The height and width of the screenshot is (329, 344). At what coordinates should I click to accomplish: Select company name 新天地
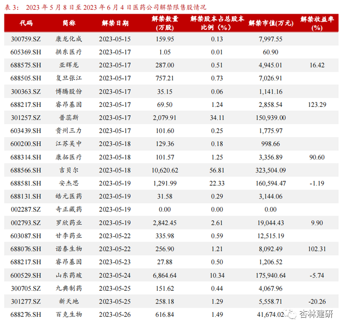[69, 302]
